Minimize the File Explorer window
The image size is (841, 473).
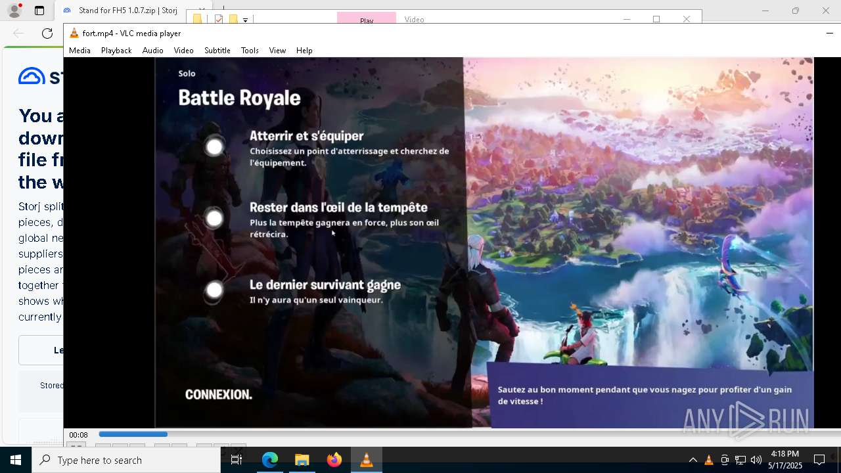tap(626, 18)
